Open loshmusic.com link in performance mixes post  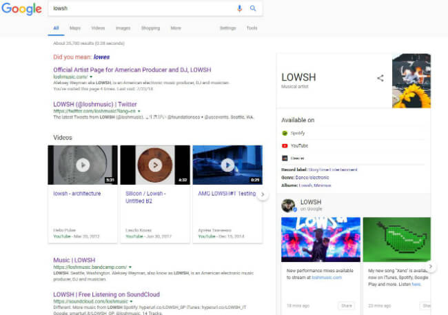[327, 278]
